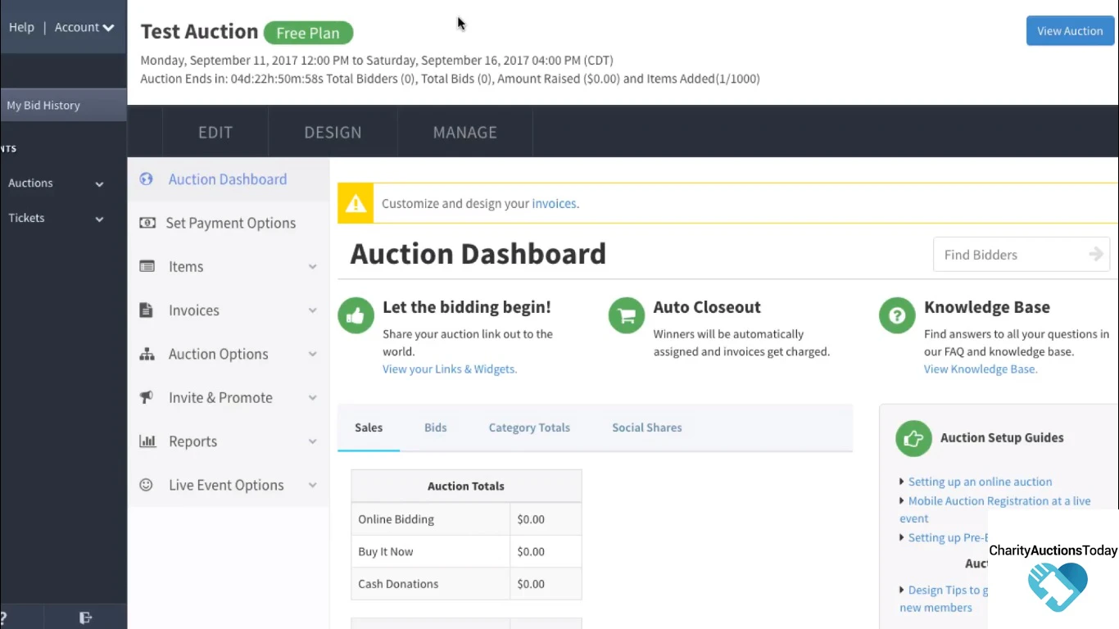Screen dimensions: 1119x629
Task: Expand the Invoices submenu chevron
Action: point(312,310)
